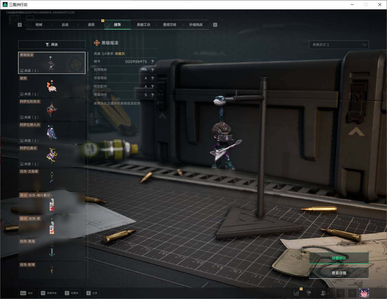The image size is (387, 299).
Task: Select the 挂饰-黑海 anchor charm
Action: [52, 249]
